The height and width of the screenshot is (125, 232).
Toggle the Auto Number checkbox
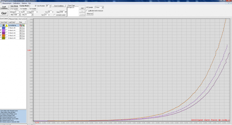(36, 6)
